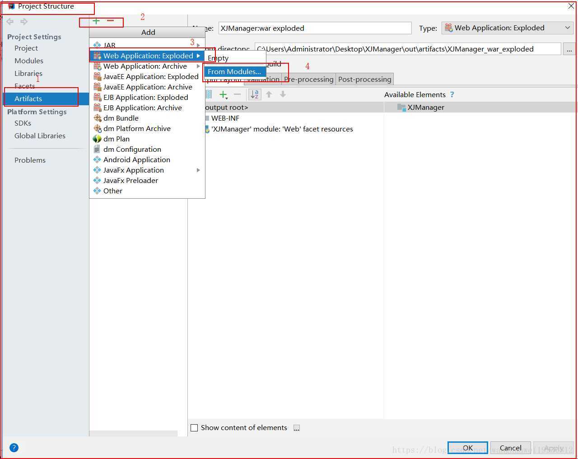578x459 pixels.
Task: Choose Web Application: Exploded menu entry
Action: [x=147, y=56]
